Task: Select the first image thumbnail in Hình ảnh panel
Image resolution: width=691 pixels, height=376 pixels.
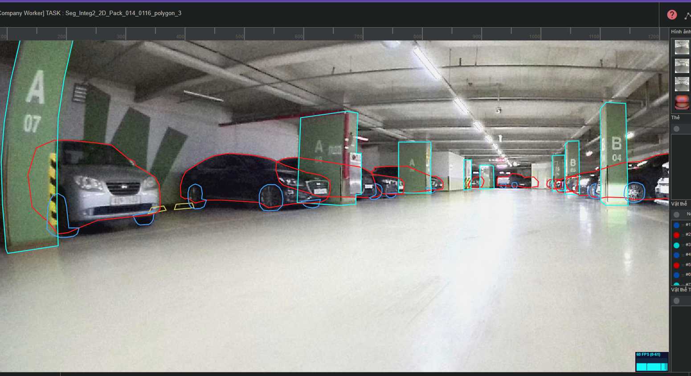Action: (682, 47)
